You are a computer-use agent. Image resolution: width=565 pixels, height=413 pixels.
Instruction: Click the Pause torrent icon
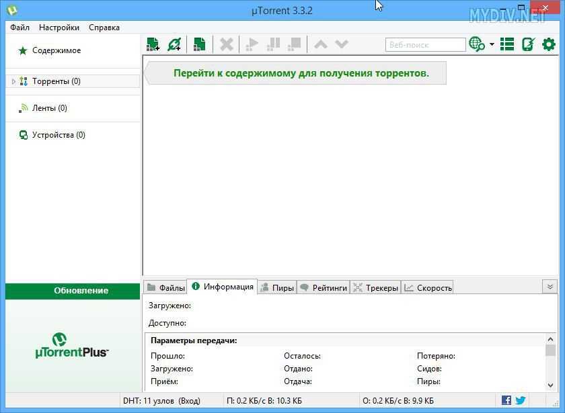click(273, 44)
